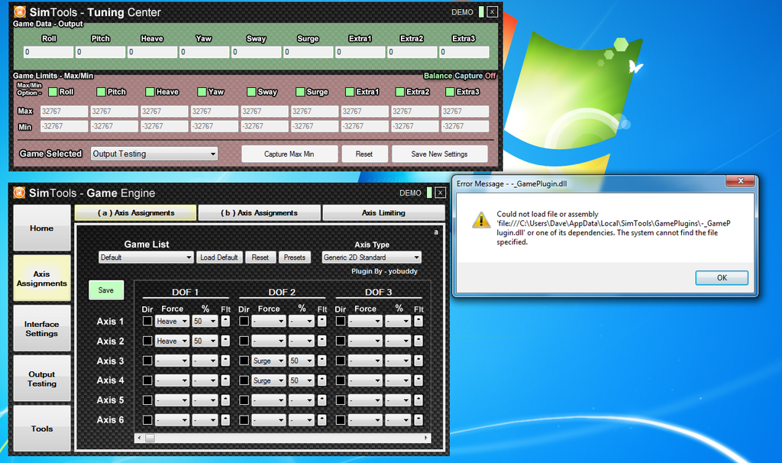Open the Game Selected dropdown
The height and width of the screenshot is (463, 782).
pos(154,154)
